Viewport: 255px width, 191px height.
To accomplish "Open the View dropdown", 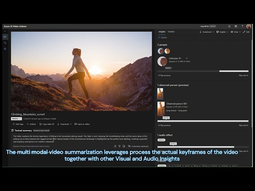I will [x=235, y=32].
